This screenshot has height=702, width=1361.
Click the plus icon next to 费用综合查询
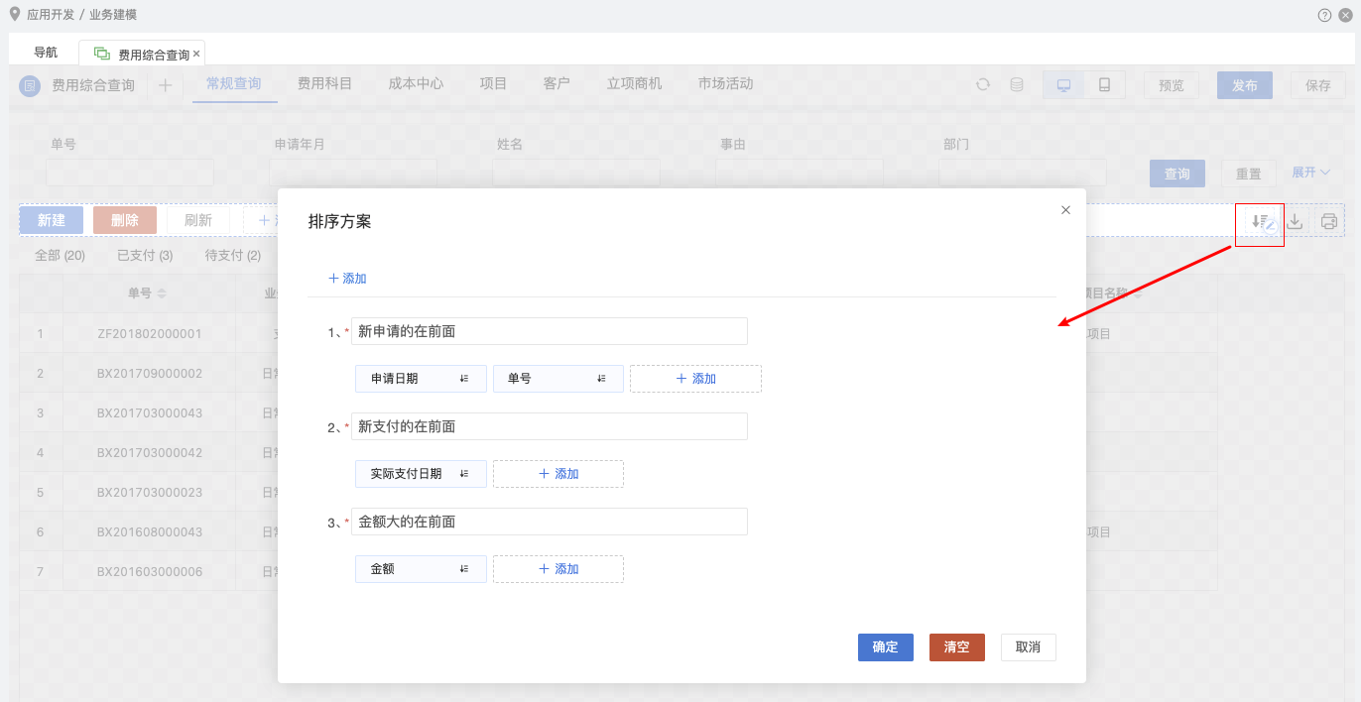point(166,85)
